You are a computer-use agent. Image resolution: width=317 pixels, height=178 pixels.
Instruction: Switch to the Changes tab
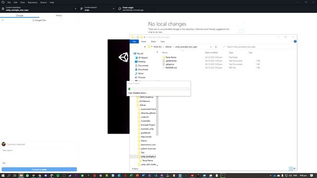(20, 15)
